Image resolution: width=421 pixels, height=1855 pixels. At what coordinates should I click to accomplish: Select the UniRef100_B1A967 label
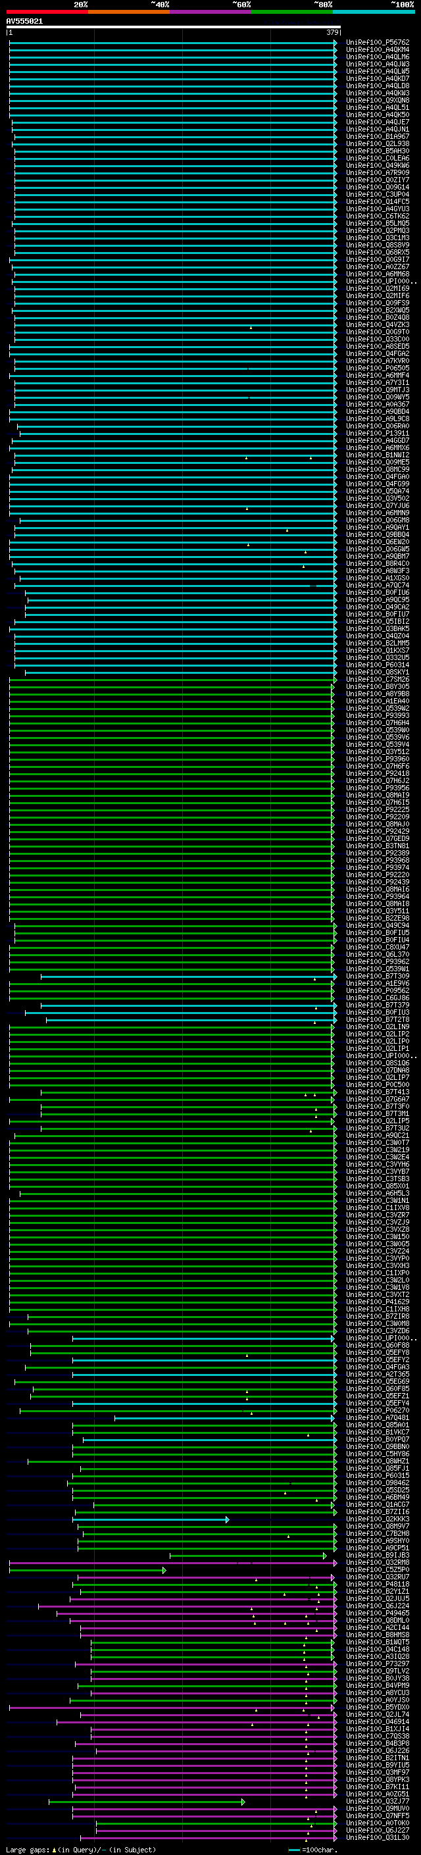point(378,137)
